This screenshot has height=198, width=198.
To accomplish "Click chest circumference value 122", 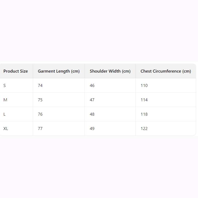I will [x=144, y=129].
